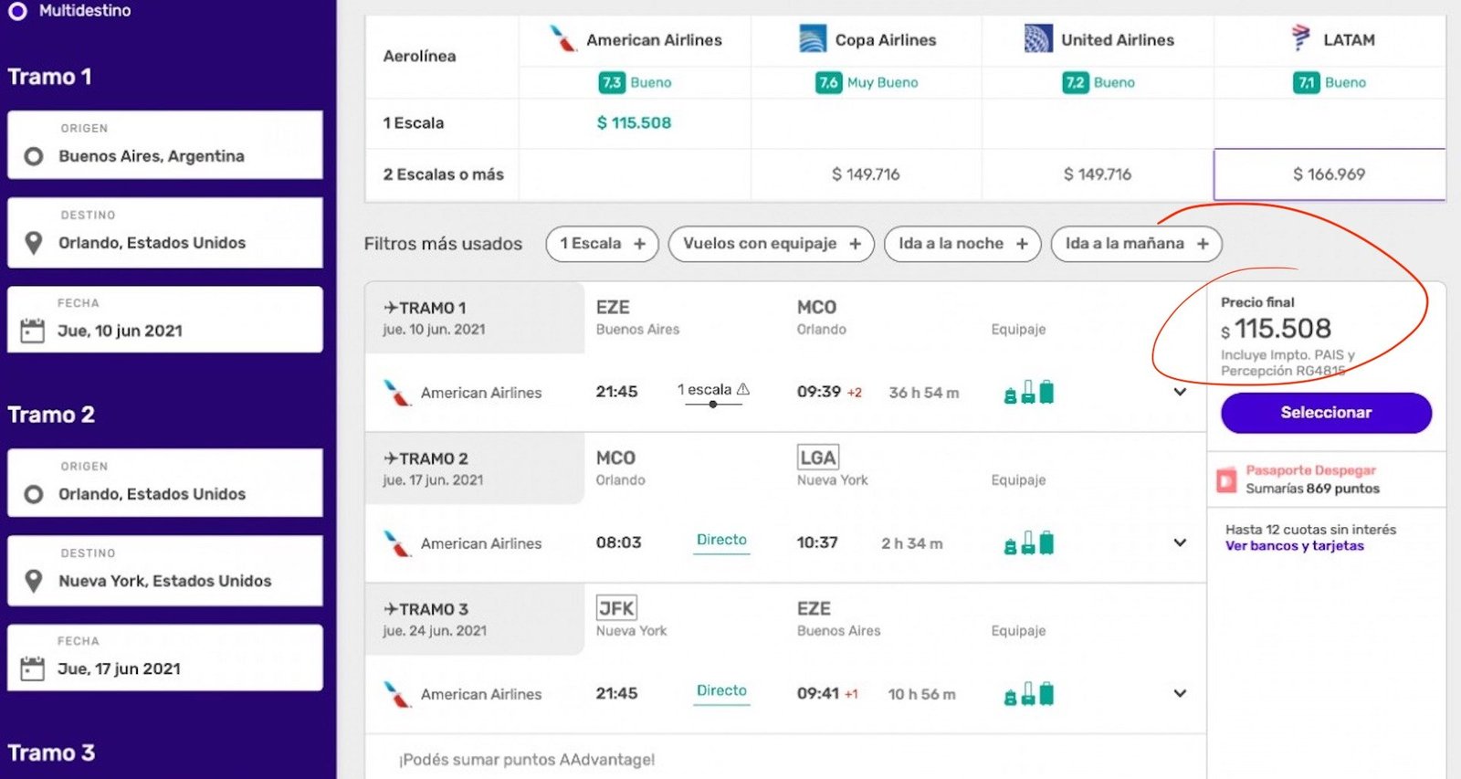Click the Pasaporte Despegar icon
Viewport: 1461px width, 779px height.
(x=1226, y=479)
